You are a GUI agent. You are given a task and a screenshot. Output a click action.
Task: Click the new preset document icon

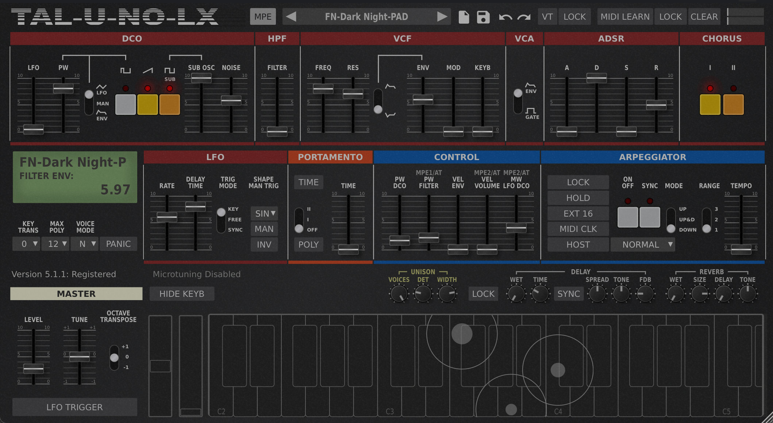pyautogui.click(x=464, y=17)
